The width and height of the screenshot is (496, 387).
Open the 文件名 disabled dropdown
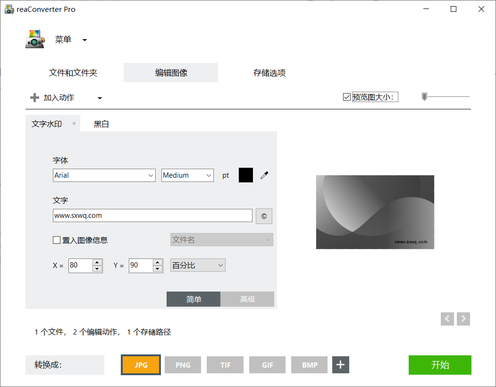(x=221, y=240)
